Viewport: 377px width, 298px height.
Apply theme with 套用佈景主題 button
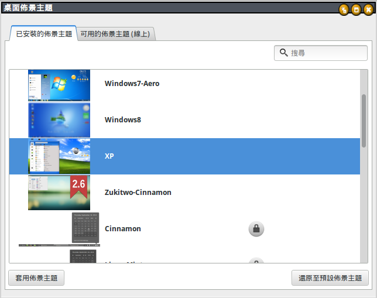pos(36,278)
